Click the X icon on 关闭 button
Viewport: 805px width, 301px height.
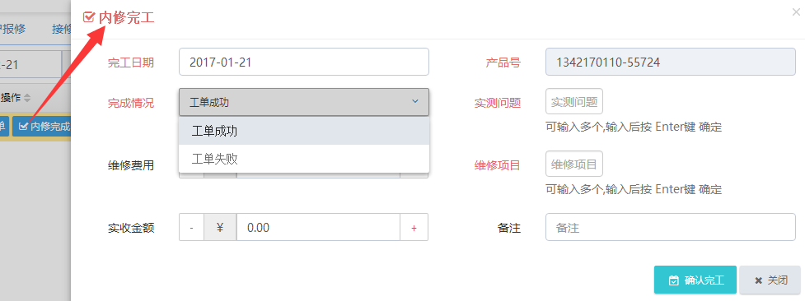pos(758,280)
